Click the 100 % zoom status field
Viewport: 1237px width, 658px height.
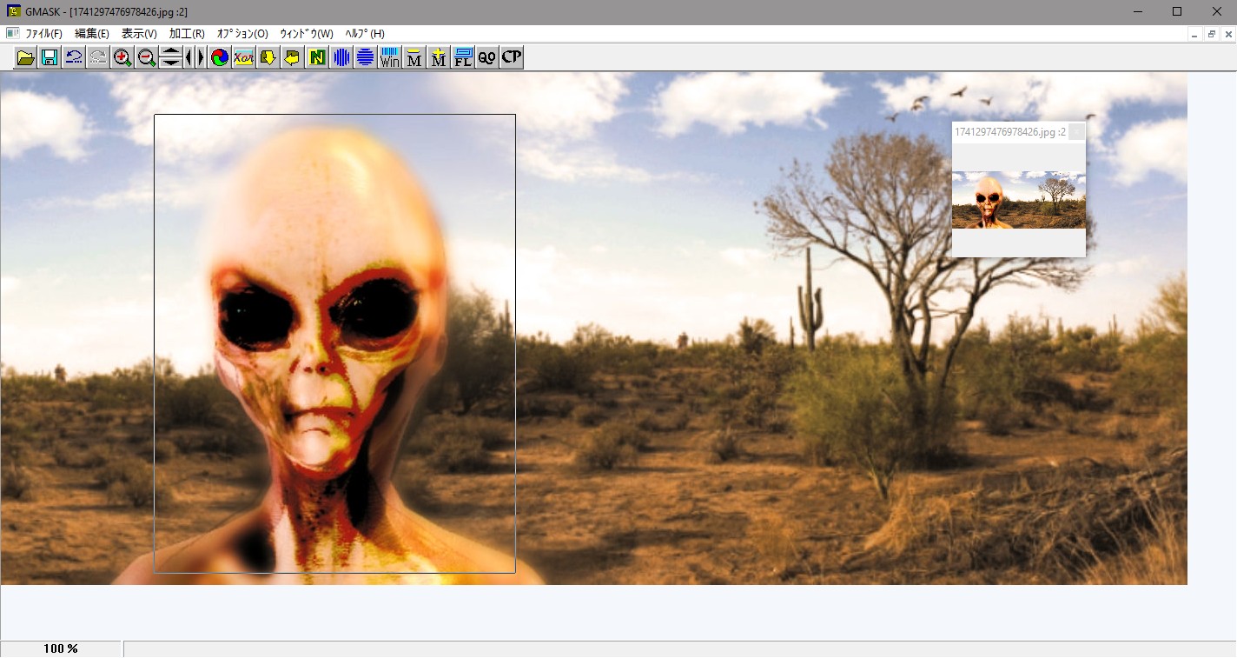click(61, 649)
